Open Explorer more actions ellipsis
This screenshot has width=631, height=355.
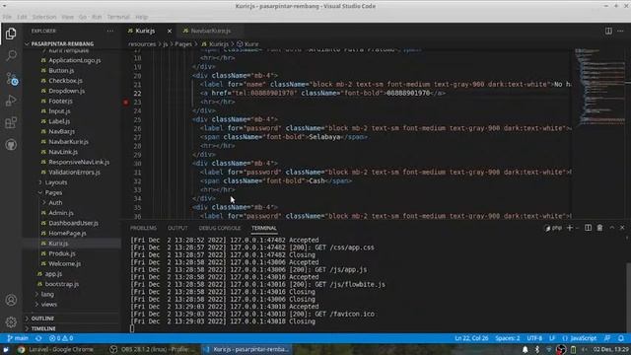[x=109, y=31]
